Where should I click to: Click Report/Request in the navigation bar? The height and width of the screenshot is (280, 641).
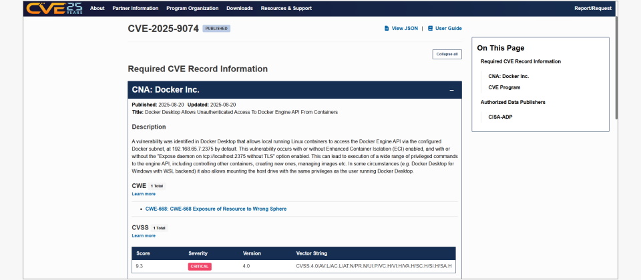(x=592, y=9)
